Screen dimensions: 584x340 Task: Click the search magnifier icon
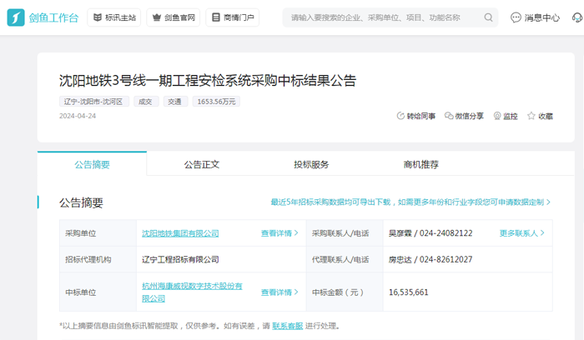point(488,17)
